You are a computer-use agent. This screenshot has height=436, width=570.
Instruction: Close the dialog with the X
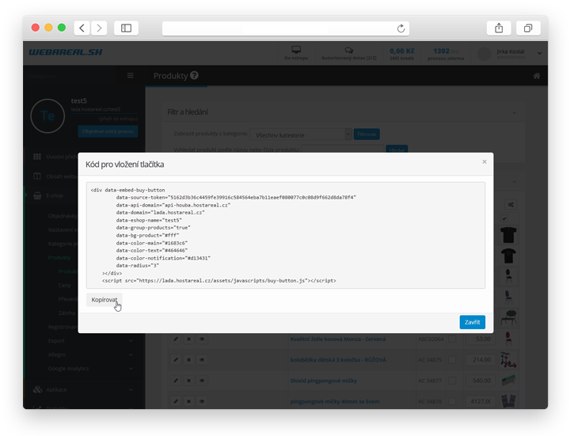click(484, 161)
